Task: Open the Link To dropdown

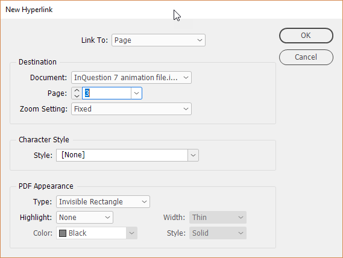Action: (159, 40)
